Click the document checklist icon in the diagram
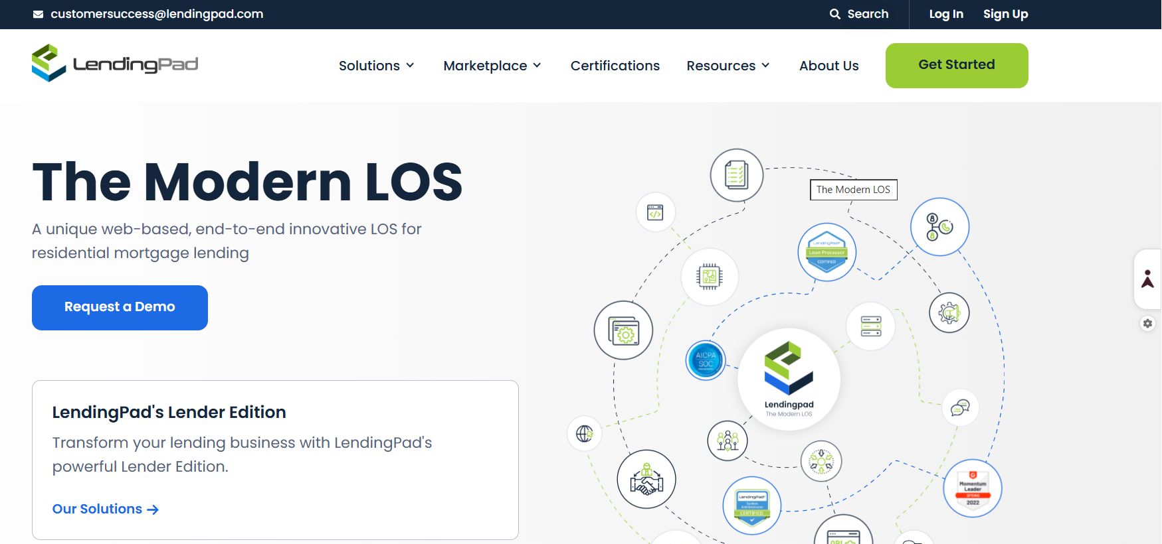The width and height of the screenshot is (1162, 544). (737, 175)
